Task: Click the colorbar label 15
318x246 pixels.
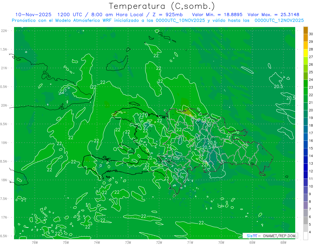Action: (x=311, y=148)
